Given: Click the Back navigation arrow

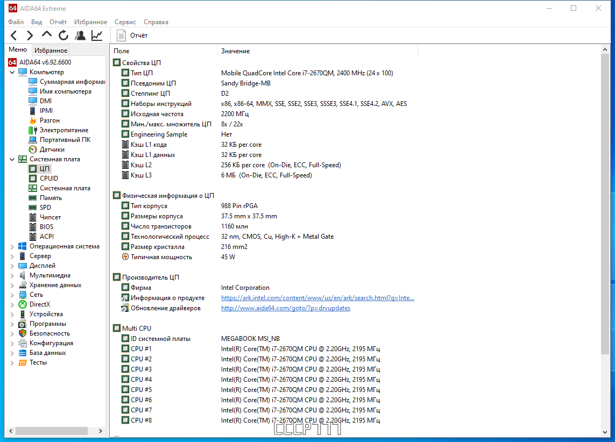Looking at the screenshot, I should click(x=14, y=35).
